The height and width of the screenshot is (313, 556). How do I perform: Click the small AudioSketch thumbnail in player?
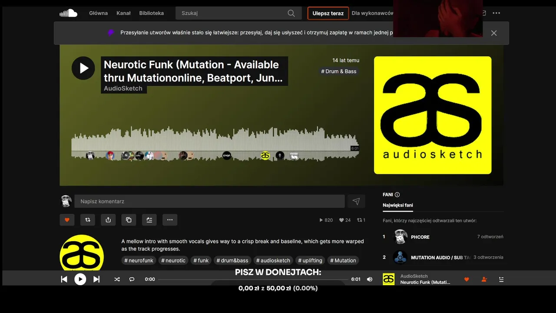click(x=389, y=279)
